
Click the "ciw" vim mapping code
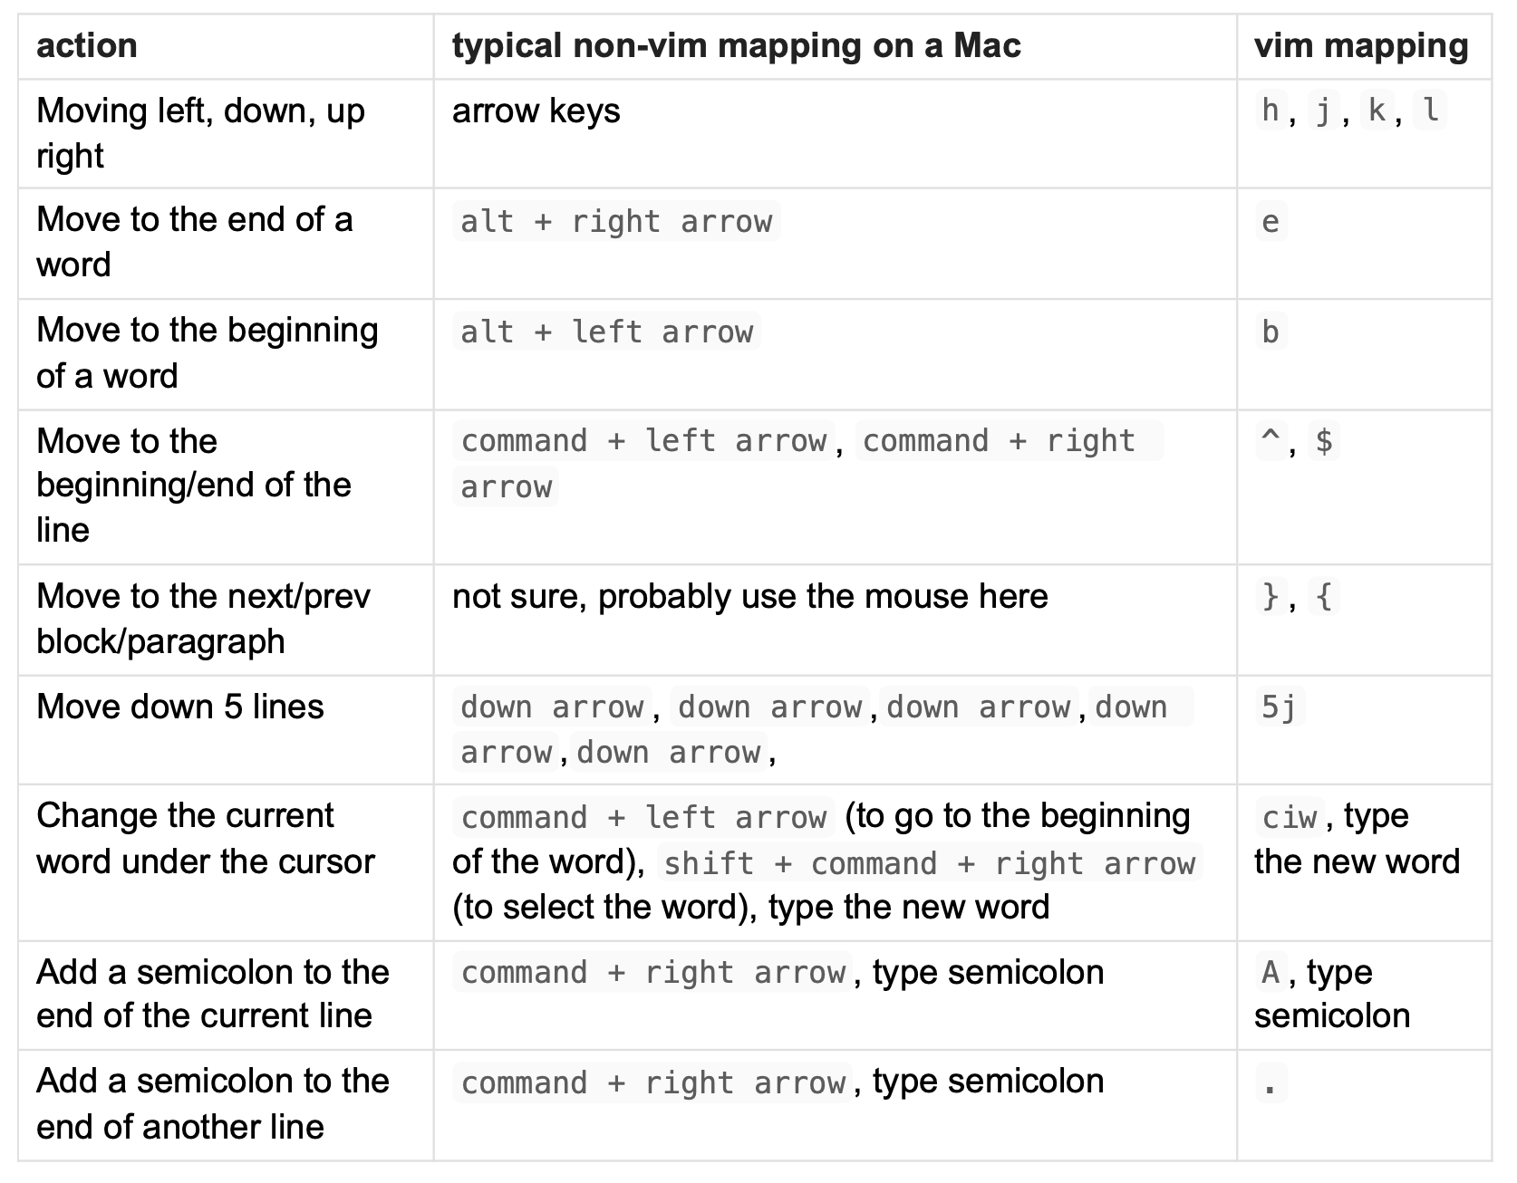[1290, 818]
